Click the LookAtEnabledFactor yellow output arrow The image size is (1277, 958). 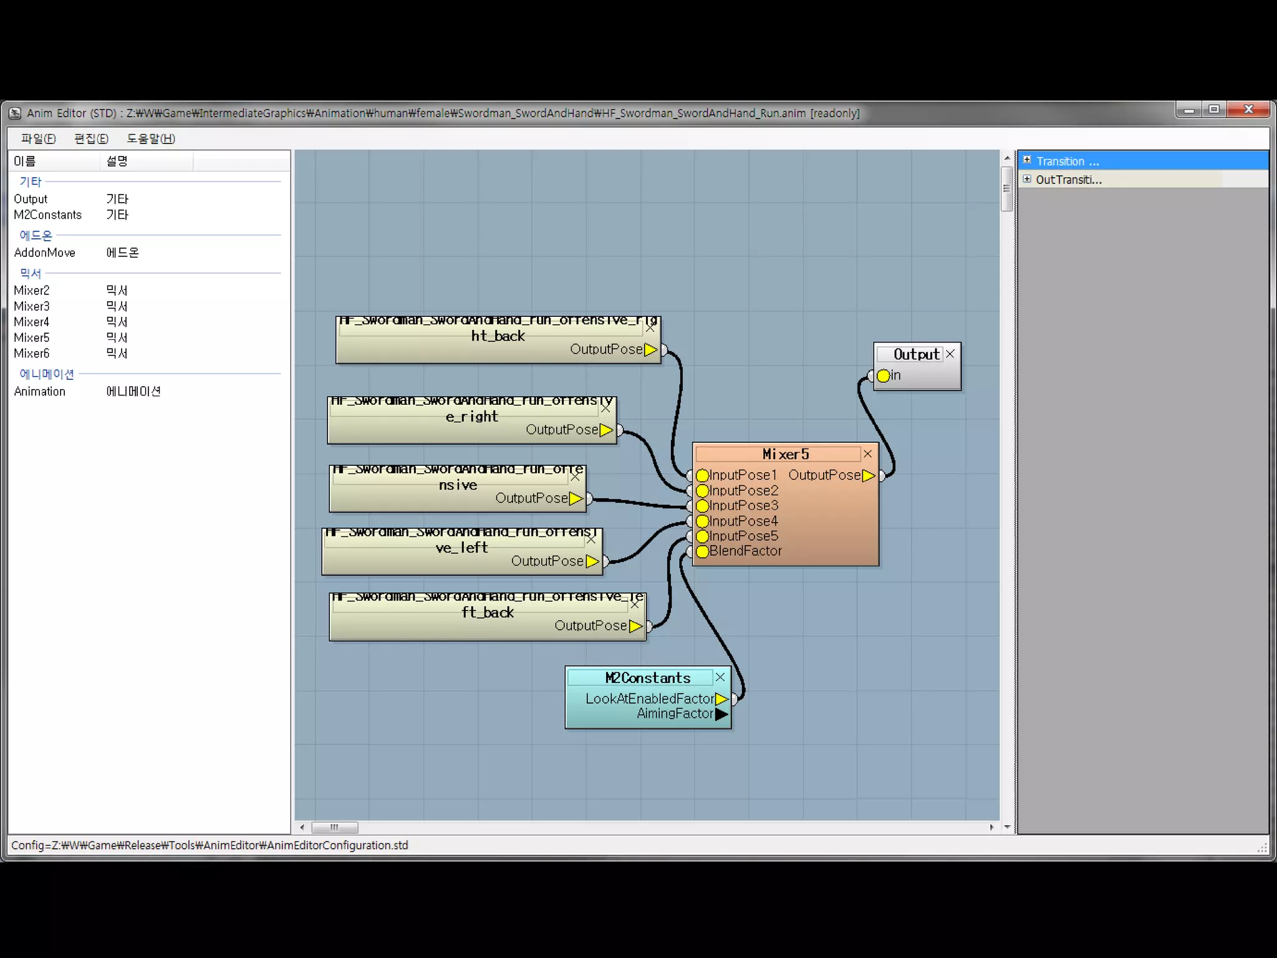pos(721,699)
